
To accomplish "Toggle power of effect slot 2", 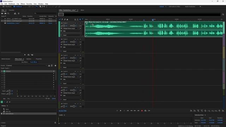I will tap(4, 73).
